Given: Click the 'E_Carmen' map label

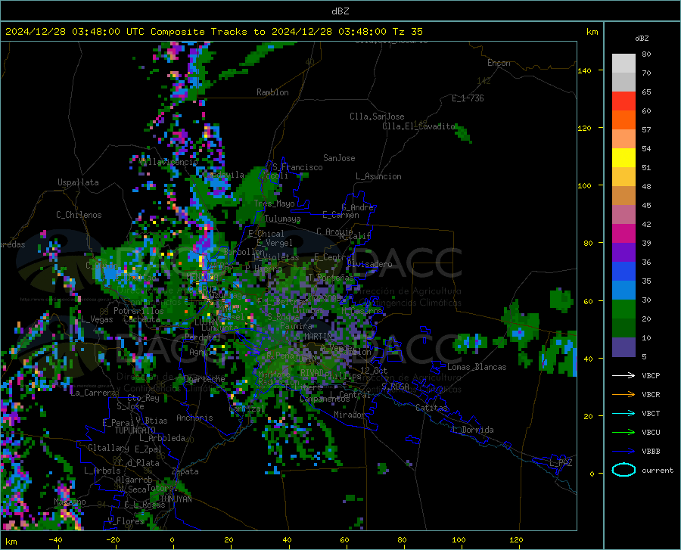Looking at the screenshot, I should click(340, 215).
